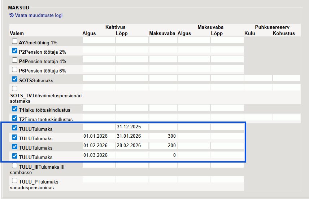Check the SOTS_TV Töövõimetuspensionäri sotsmaks checkbox

click(15, 88)
